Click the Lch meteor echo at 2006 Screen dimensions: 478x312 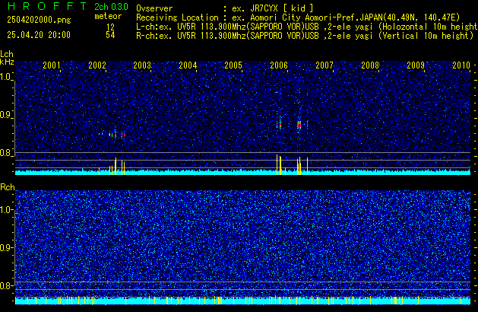(279, 125)
